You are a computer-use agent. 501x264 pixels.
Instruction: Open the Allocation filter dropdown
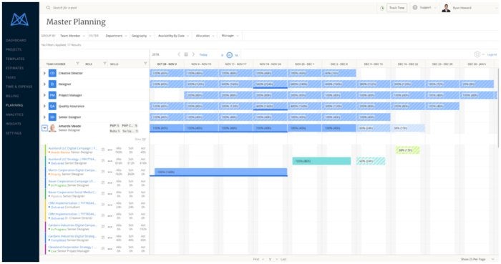[205, 36]
